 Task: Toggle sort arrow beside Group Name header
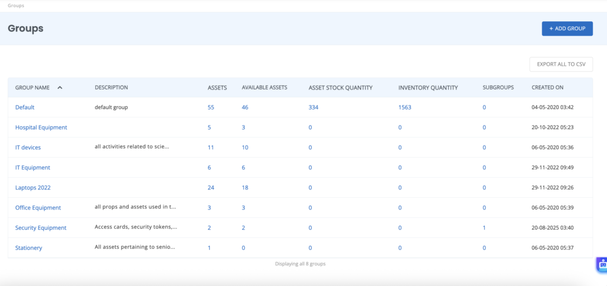click(60, 88)
